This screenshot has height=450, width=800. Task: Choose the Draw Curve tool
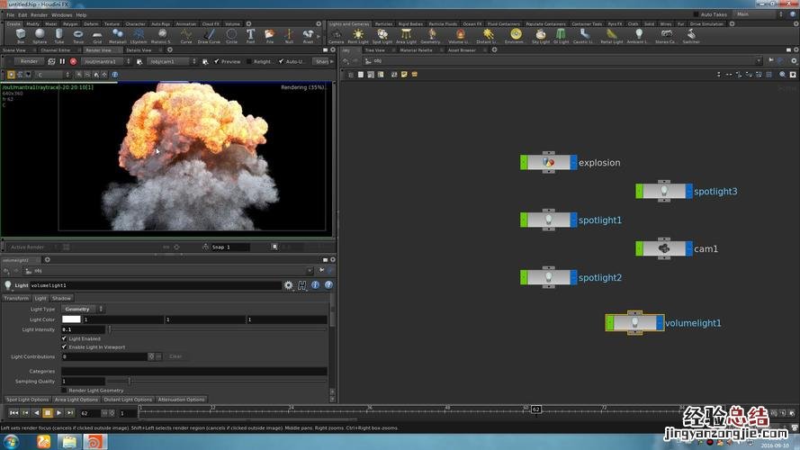click(x=209, y=36)
